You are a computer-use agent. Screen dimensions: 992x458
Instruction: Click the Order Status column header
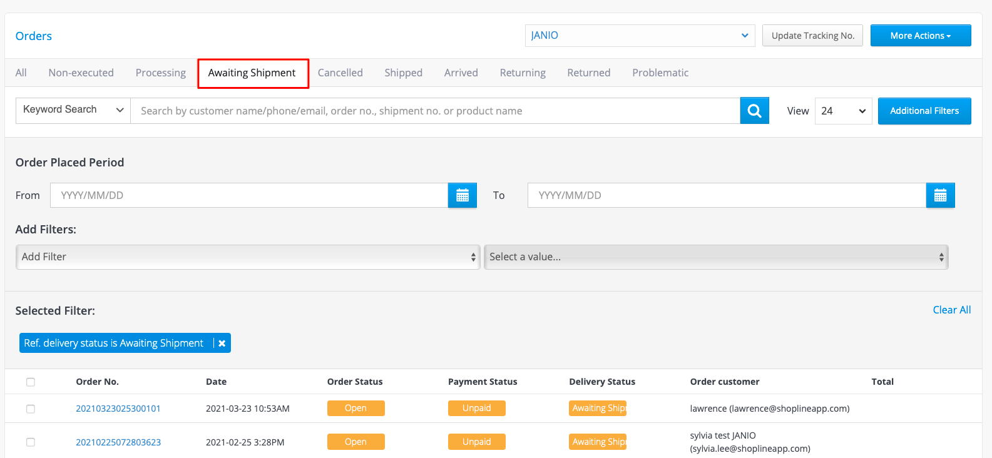click(355, 382)
